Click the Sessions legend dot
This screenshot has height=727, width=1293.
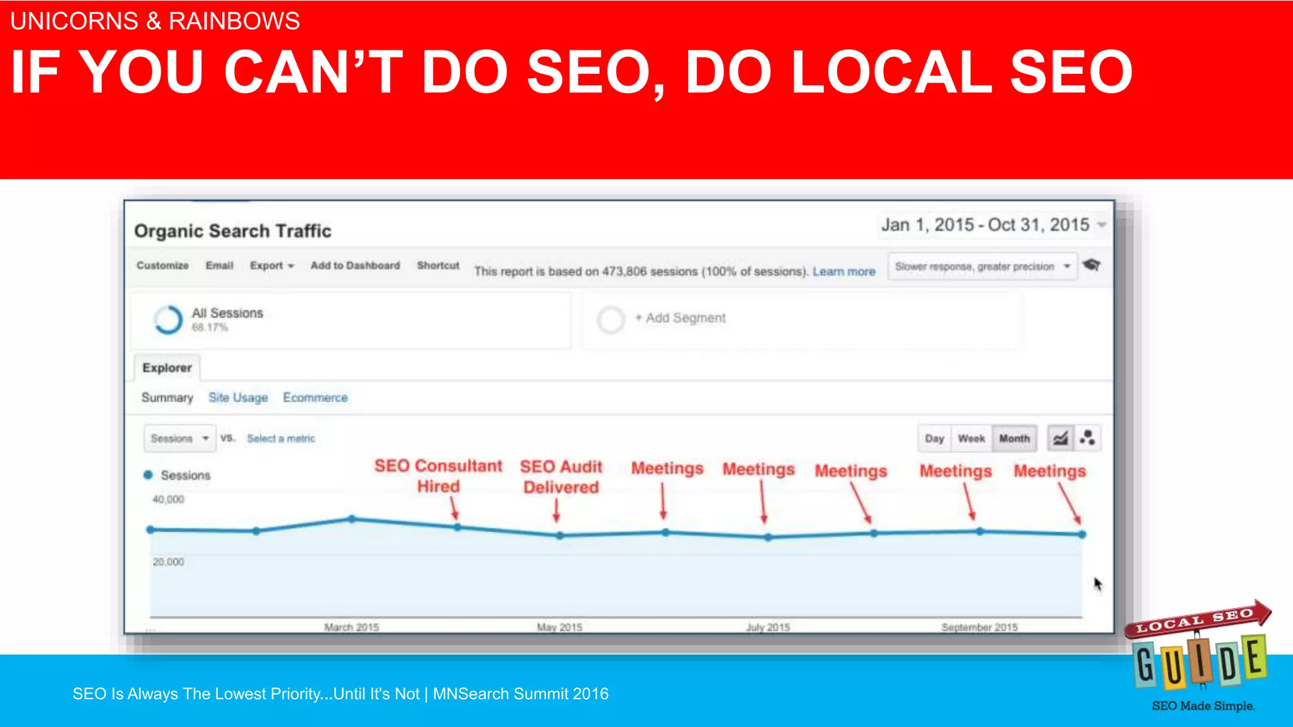click(148, 475)
